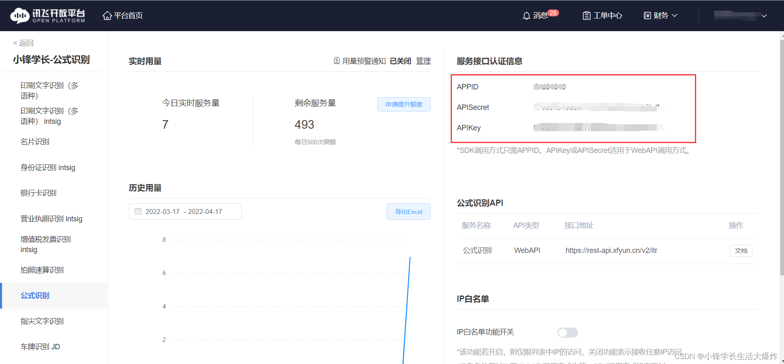Click the red 28 message badge
This screenshot has height=364, width=784.
(x=553, y=13)
